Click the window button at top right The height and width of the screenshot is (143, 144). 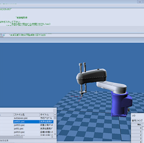[x=140, y=2]
